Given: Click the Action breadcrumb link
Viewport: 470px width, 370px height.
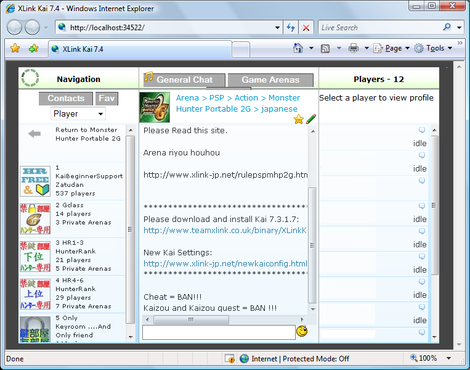Looking at the screenshot, I should pos(246,98).
